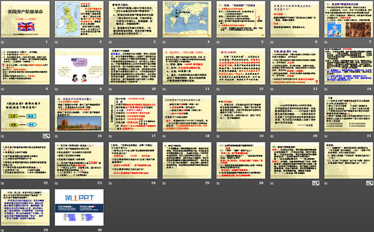Click the slide number 10 label
Viewport: 374px width, 232px height.
tap(152, 89)
